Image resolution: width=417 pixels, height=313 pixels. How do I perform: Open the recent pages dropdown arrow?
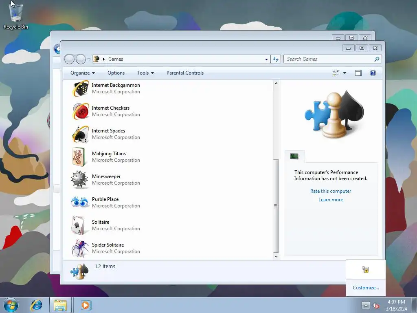pos(89,60)
